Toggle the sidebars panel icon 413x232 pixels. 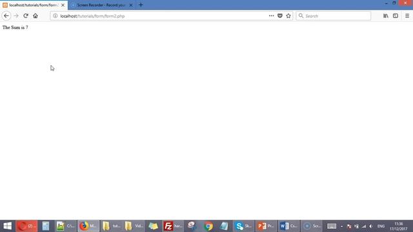click(x=396, y=15)
